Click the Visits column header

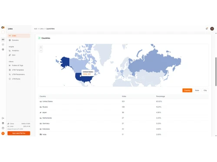(124, 96)
